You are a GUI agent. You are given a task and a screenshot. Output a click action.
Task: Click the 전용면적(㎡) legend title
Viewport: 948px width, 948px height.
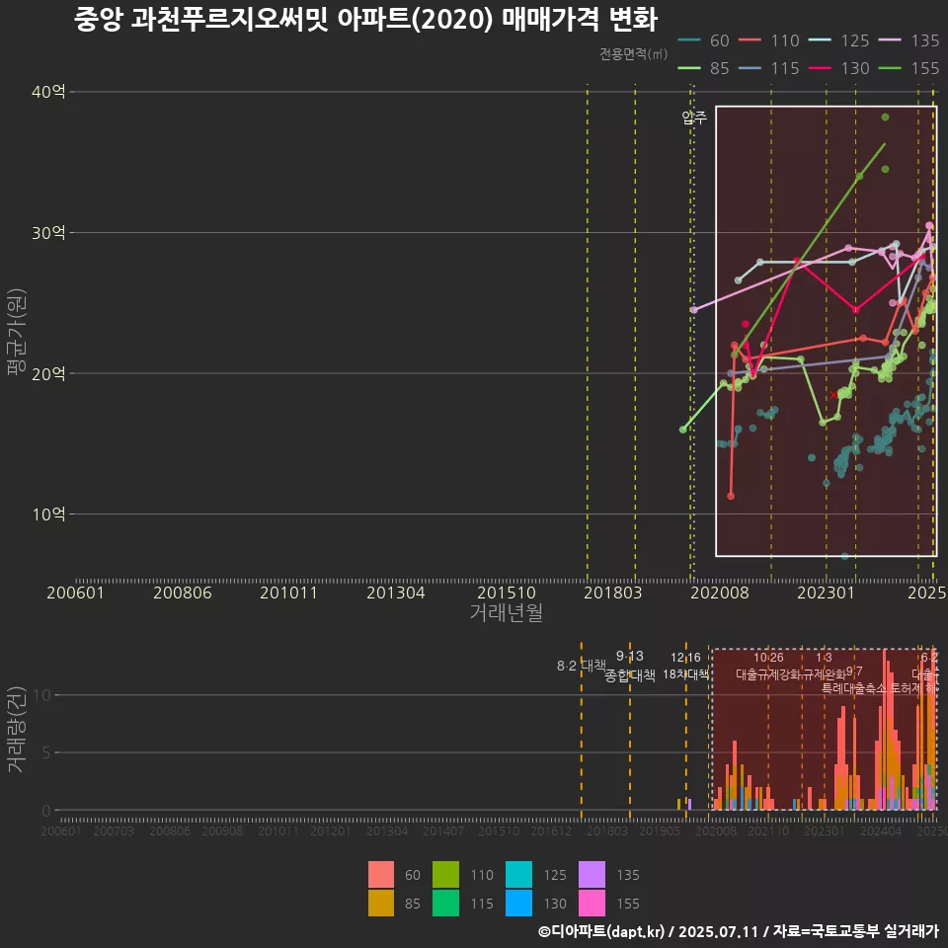(634, 54)
